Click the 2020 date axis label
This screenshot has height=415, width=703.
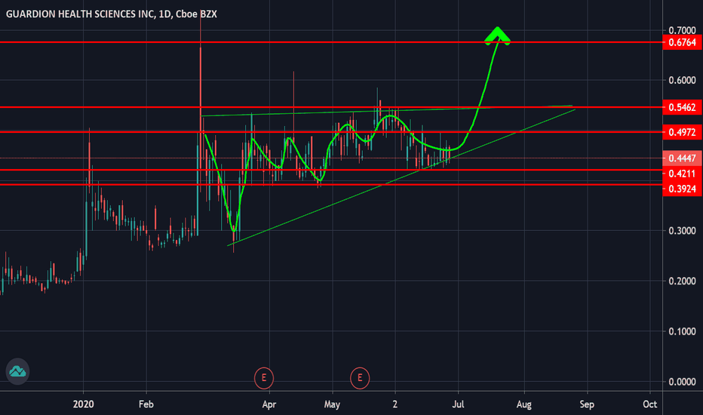(x=84, y=404)
